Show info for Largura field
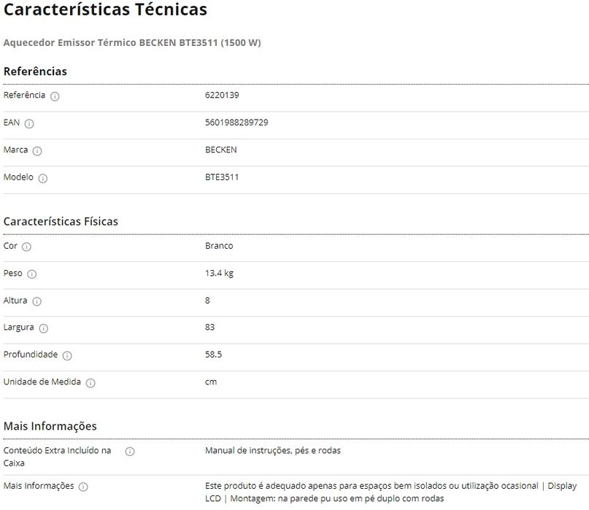589x510 pixels. point(43,328)
